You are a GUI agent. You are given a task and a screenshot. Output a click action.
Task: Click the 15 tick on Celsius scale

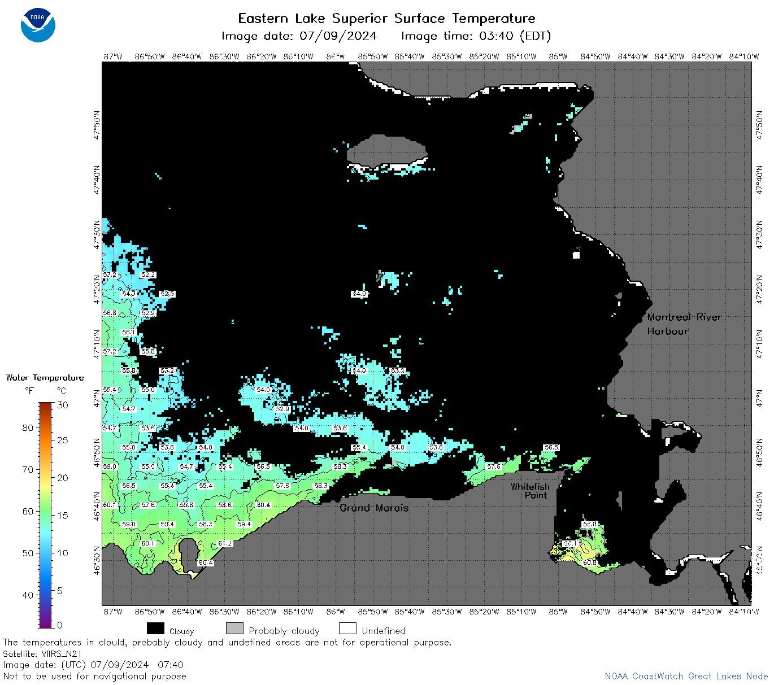63,515
